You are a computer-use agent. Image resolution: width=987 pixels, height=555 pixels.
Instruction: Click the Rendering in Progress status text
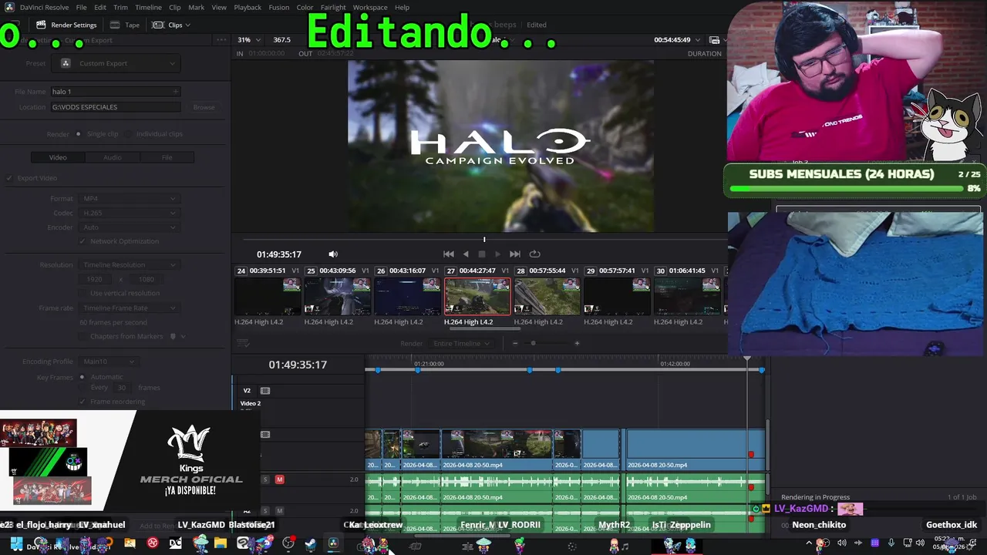coord(815,497)
